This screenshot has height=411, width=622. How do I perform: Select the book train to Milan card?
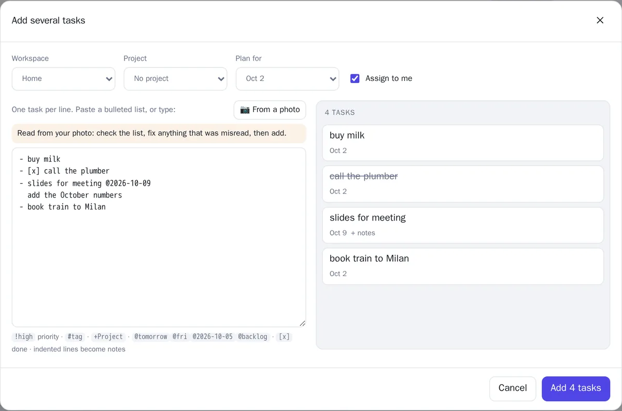point(463,266)
